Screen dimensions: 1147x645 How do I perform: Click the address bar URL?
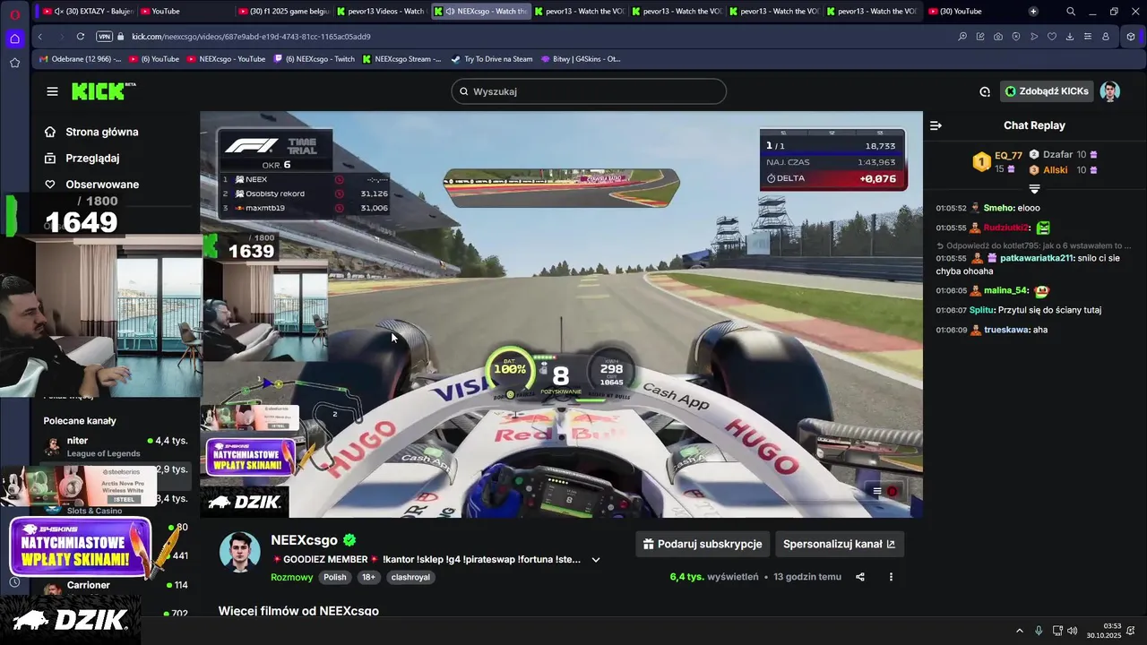click(x=251, y=37)
